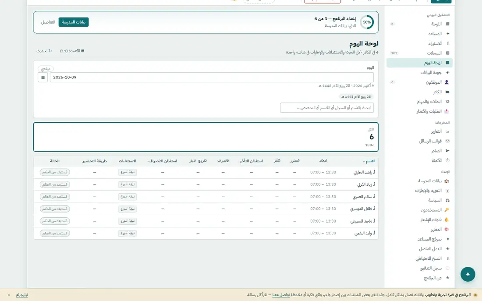482x301 pixels.
Task: Open the floating assistant sparkle button
Action: pyautogui.click(x=468, y=274)
